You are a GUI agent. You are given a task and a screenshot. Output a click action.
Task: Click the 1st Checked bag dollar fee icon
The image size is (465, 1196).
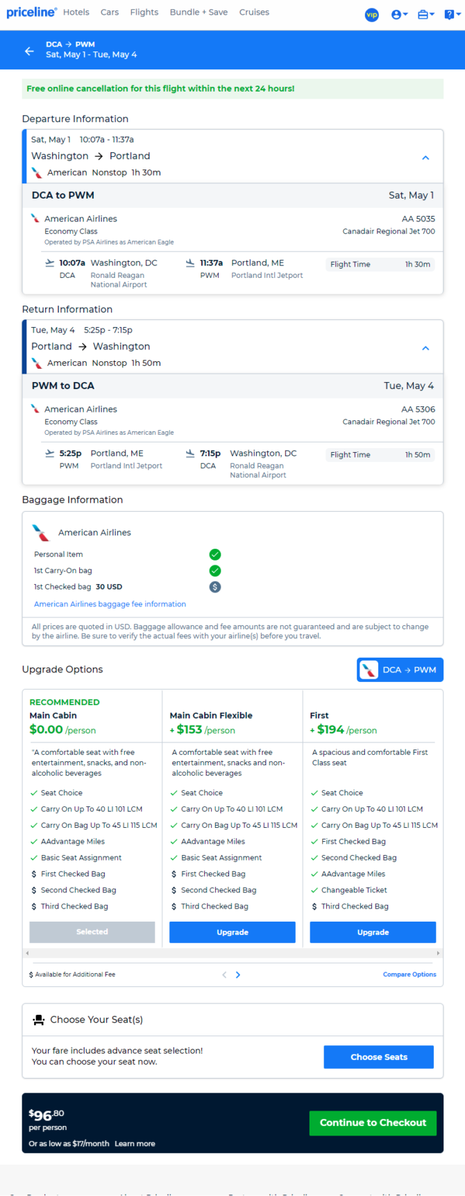click(215, 587)
